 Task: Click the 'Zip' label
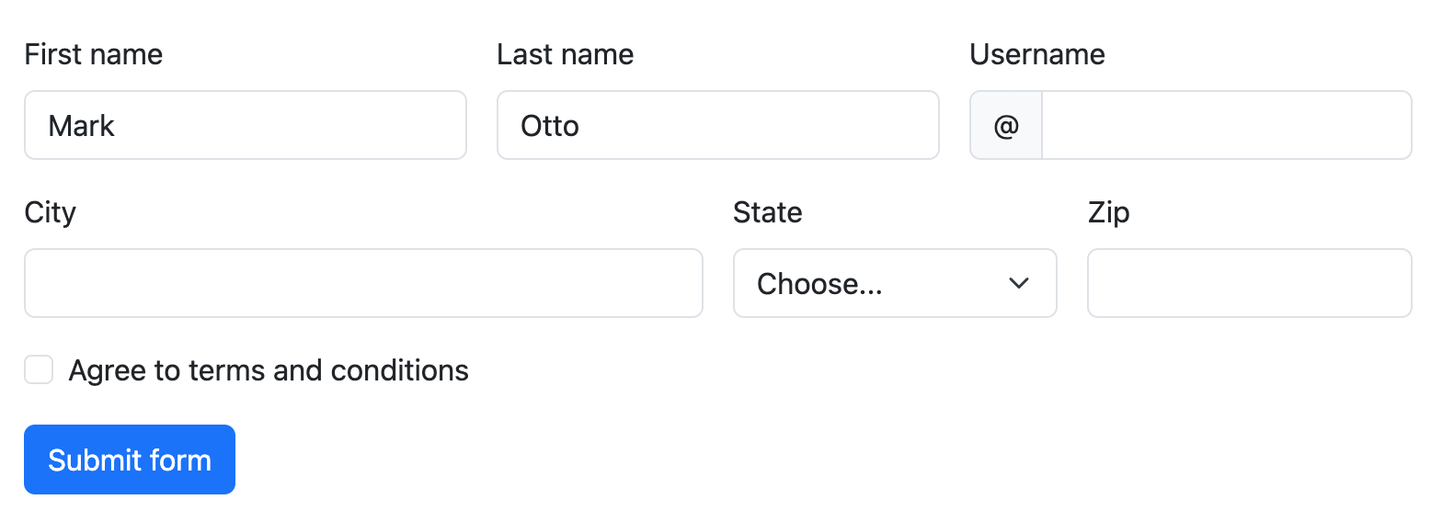[1108, 213]
